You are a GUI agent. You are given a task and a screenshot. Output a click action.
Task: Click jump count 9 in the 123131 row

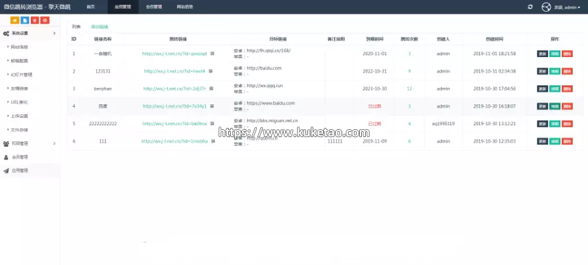409,71
